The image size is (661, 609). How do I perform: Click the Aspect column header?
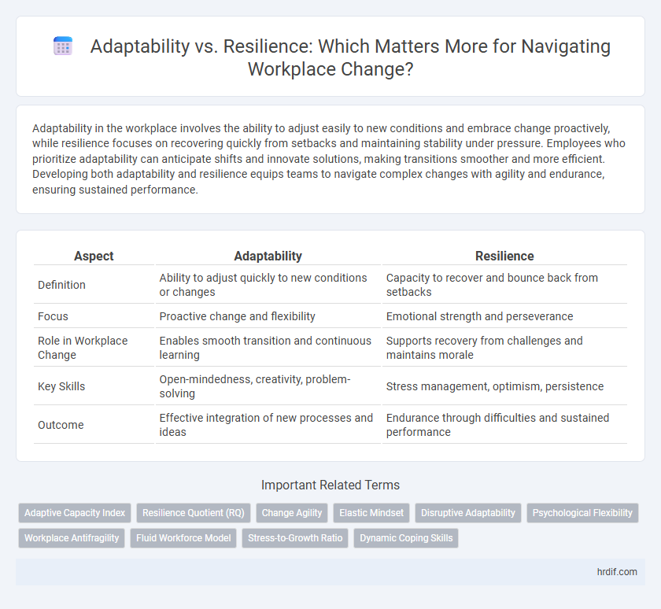94,256
